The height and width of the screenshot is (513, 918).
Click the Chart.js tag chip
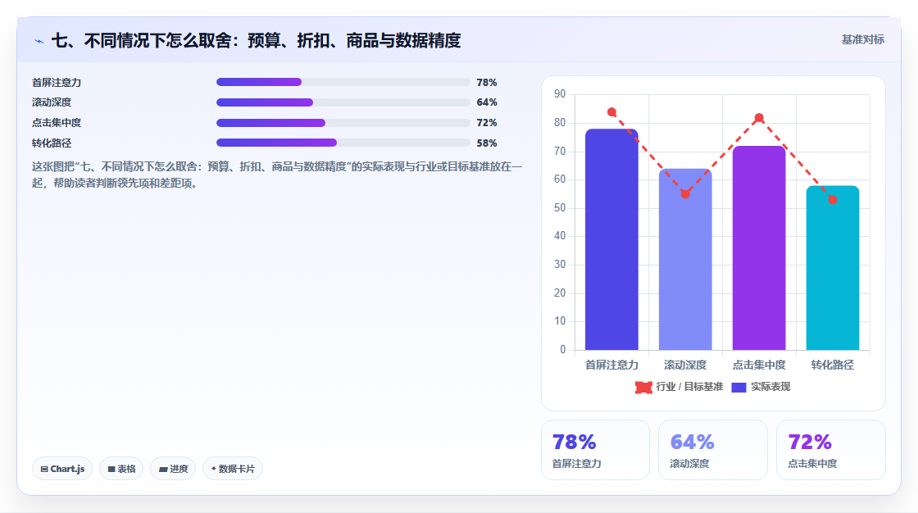(x=62, y=469)
